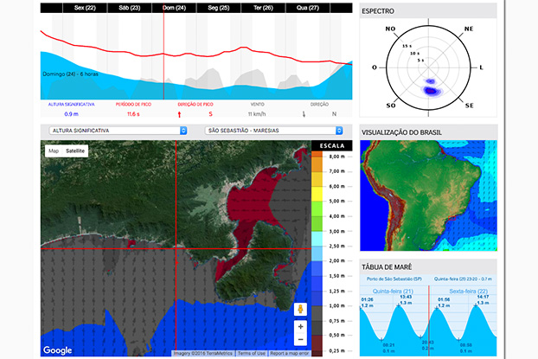Click Report a map error link

pos(289,353)
